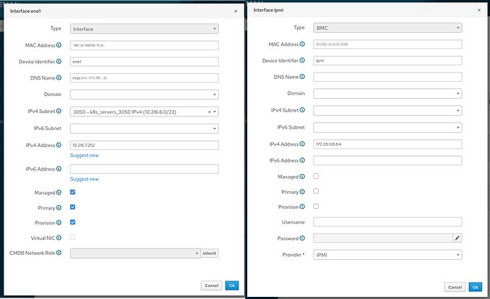Click IPv4 Subnet info icon in eno1 dialog
Image resolution: width=490 pixels, height=299 pixels.
[x=59, y=111]
